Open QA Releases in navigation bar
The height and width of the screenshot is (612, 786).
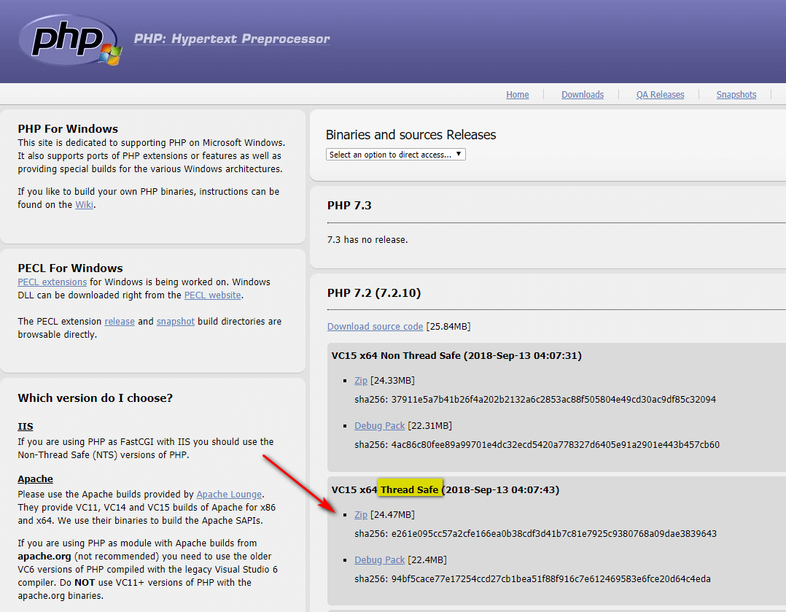pyautogui.click(x=660, y=95)
